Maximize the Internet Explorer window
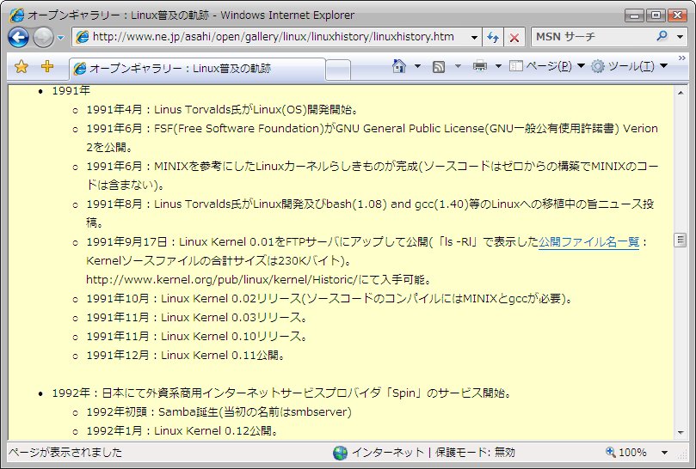This screenshot has width=696, height=469. tap(656, 15)
